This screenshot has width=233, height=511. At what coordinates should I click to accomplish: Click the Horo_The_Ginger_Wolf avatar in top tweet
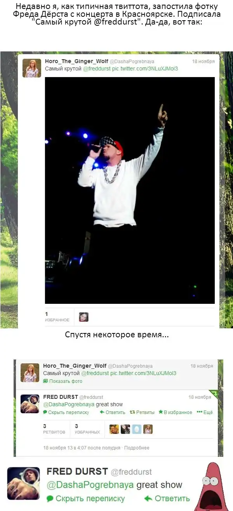coord(32,68)
